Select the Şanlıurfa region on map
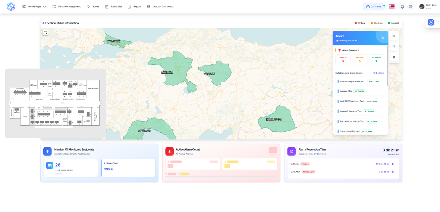Viewport: 440px width, 212px height. point(276,118)
